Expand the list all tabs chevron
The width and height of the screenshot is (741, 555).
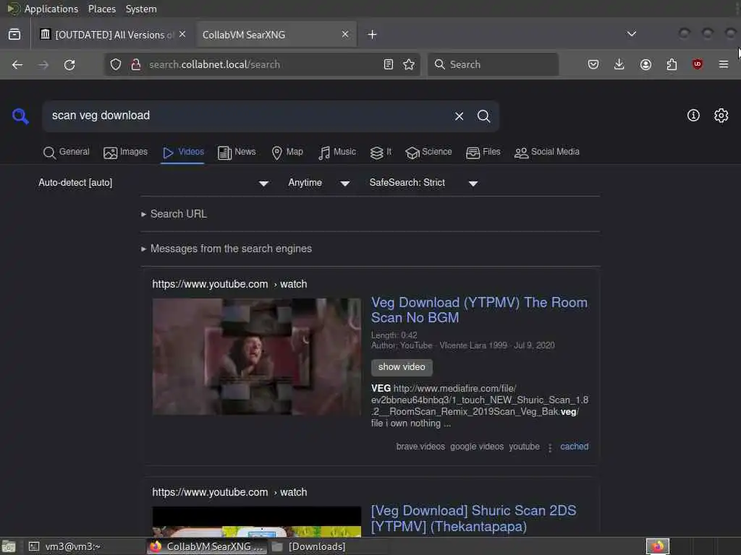[631, 34]
